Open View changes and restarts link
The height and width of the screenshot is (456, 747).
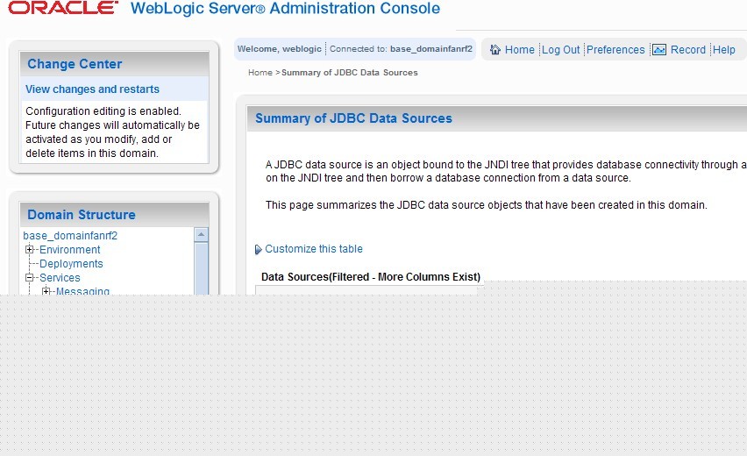tap(92, 89)
